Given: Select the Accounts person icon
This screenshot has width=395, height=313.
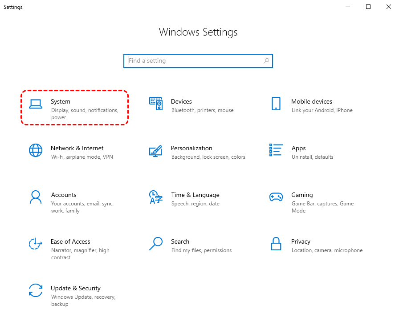Looking at the screenshot, I should 36,197.
